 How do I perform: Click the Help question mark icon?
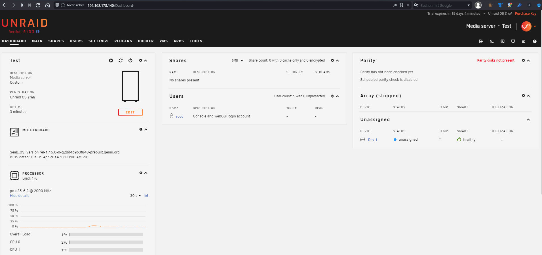coord(535,41)
